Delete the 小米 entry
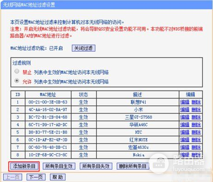 (196, 110)
